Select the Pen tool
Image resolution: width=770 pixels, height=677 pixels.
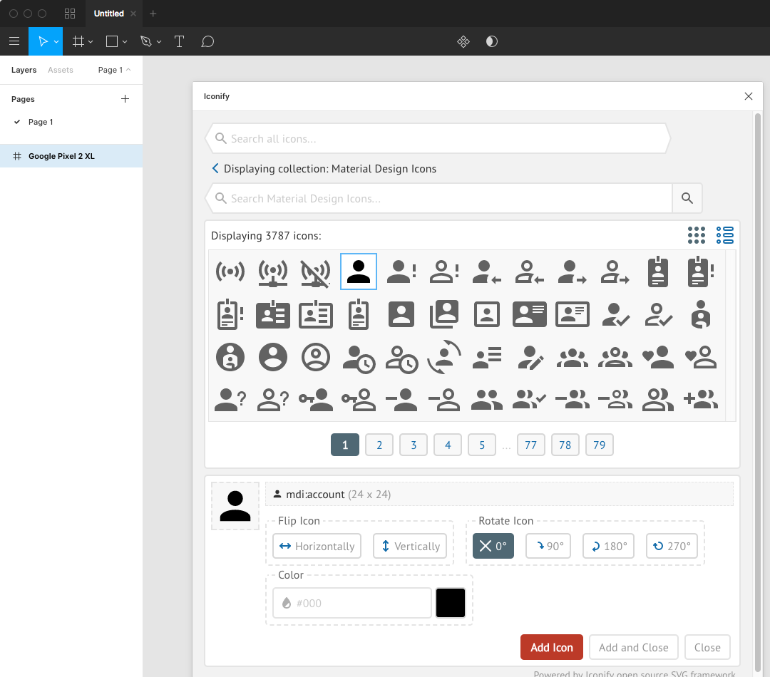click(x=146, y=41)
